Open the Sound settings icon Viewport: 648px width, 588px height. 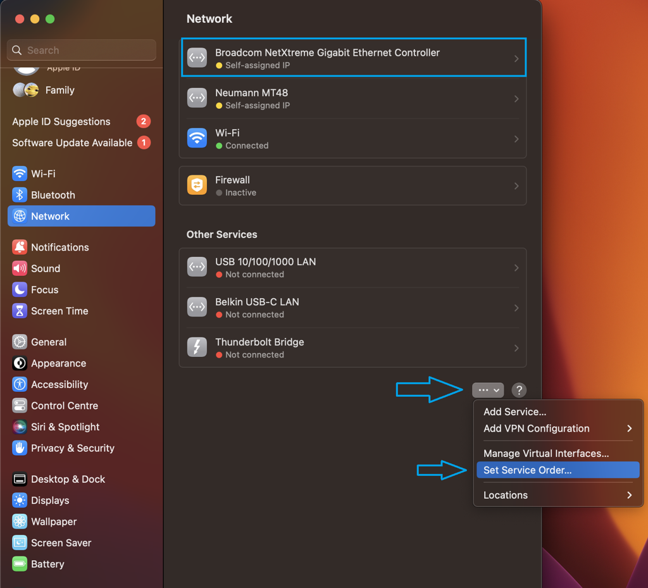pos(20,268)
